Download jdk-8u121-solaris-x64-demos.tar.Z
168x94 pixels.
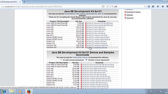click(95, 83)
